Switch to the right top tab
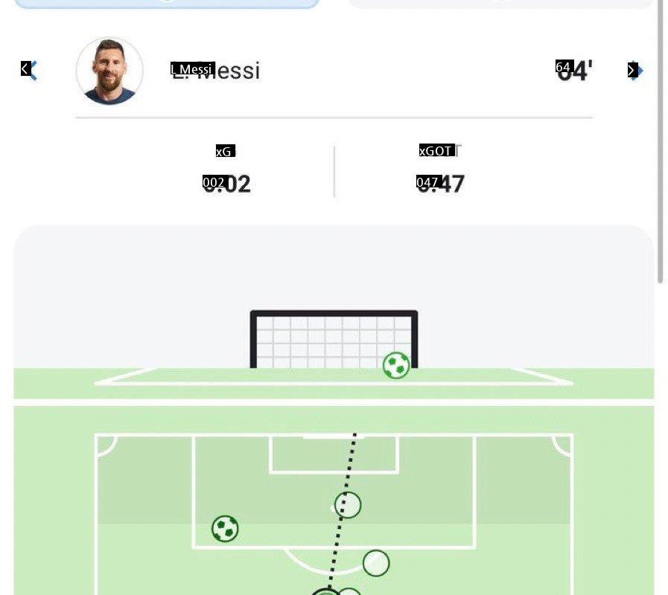The height and width of the screenshot is (595, 668). [x=500, y=4]
